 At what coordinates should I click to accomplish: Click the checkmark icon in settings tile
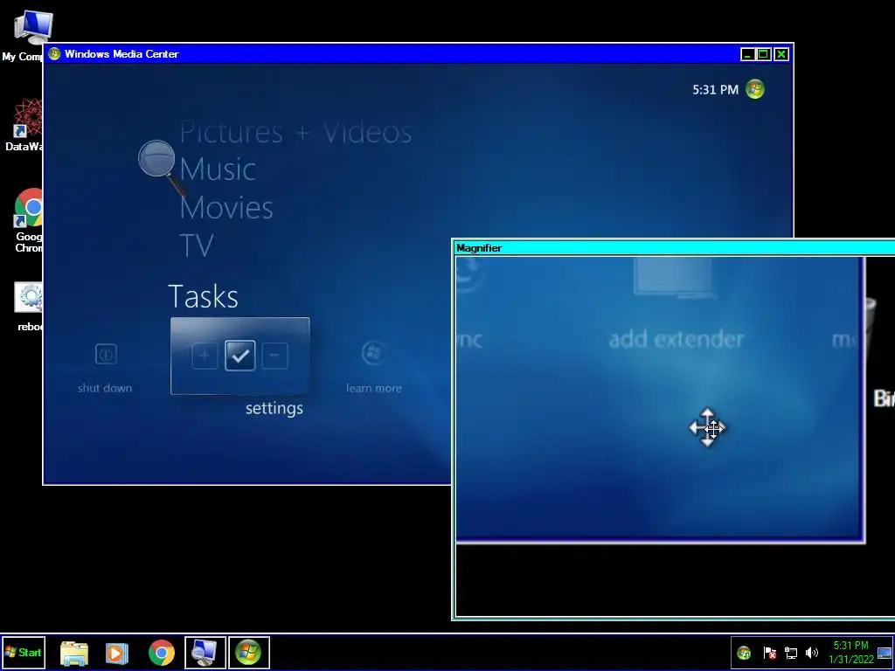[x=240, y=356]
